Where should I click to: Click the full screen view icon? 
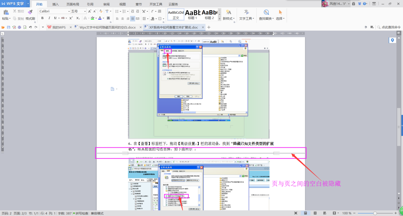[296, 213]
